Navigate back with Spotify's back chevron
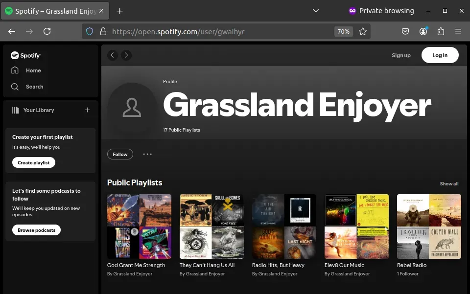This screenshot has width=470, height=294. coord(113,55)
